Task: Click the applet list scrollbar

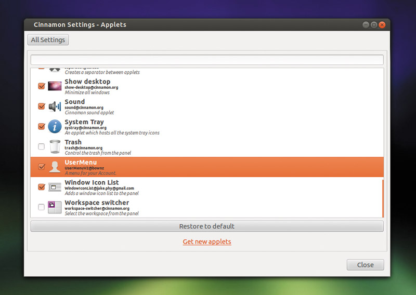Action: [383, 198]
